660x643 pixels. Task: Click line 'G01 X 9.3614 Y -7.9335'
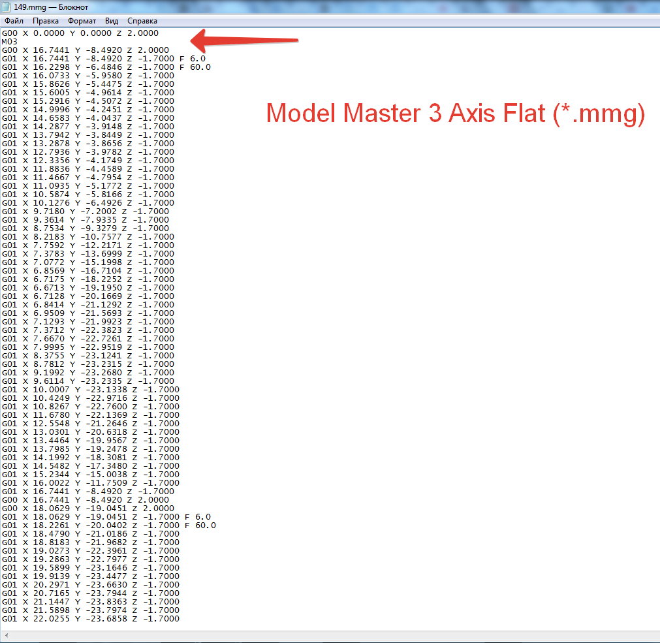(x=86, y=219)
